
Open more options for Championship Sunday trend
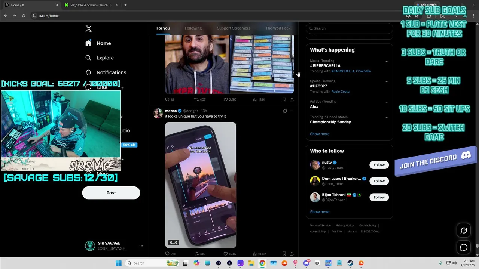click(386, 118)
